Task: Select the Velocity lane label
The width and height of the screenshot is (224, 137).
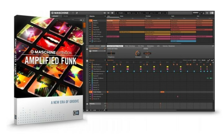Action: click(x=95, y=104)
